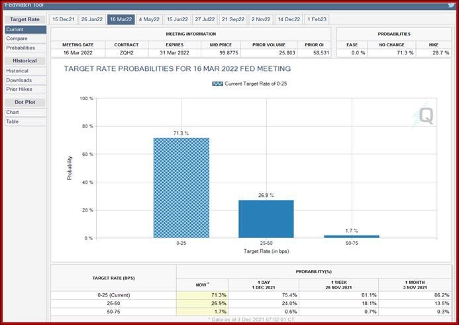Image resolution: width=459 pixels, height=325 pixels.
Task: Open Dot Plot Table in the sidebar
Action: (x=25, y=121)
